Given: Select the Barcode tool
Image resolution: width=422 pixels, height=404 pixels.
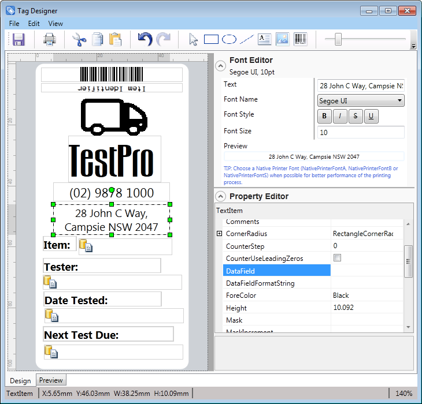Looking at the screenshot, I should 301,39.
